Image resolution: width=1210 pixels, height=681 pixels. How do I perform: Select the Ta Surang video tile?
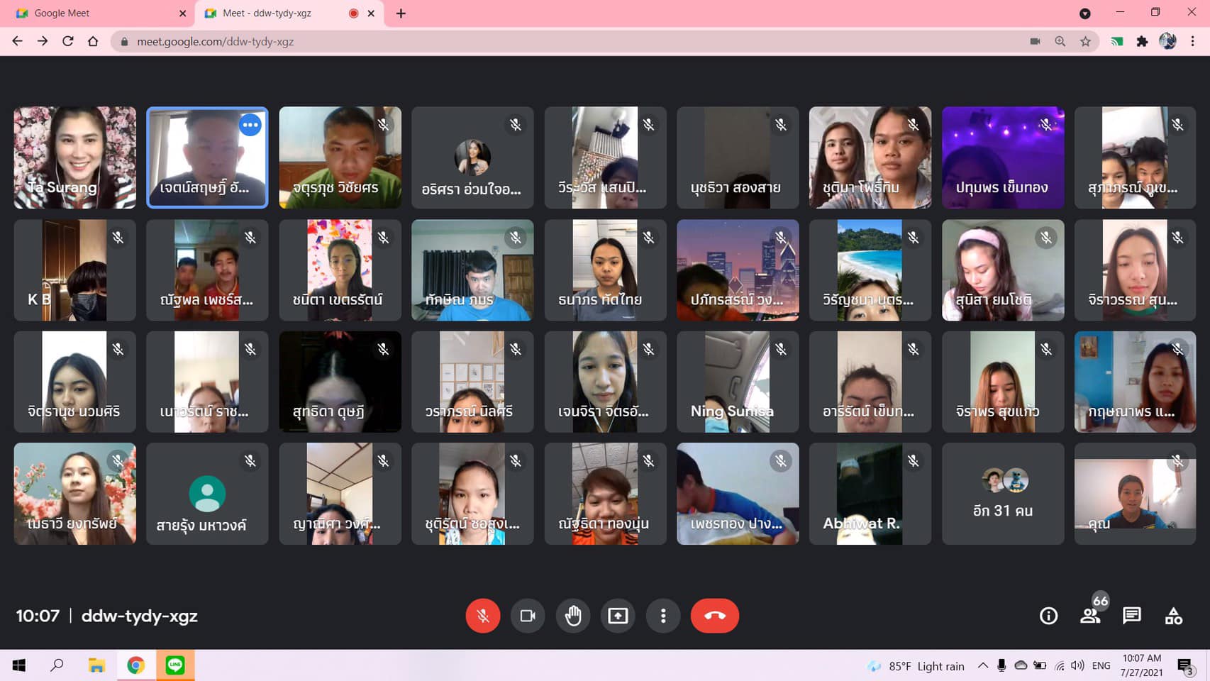[74, 157]
